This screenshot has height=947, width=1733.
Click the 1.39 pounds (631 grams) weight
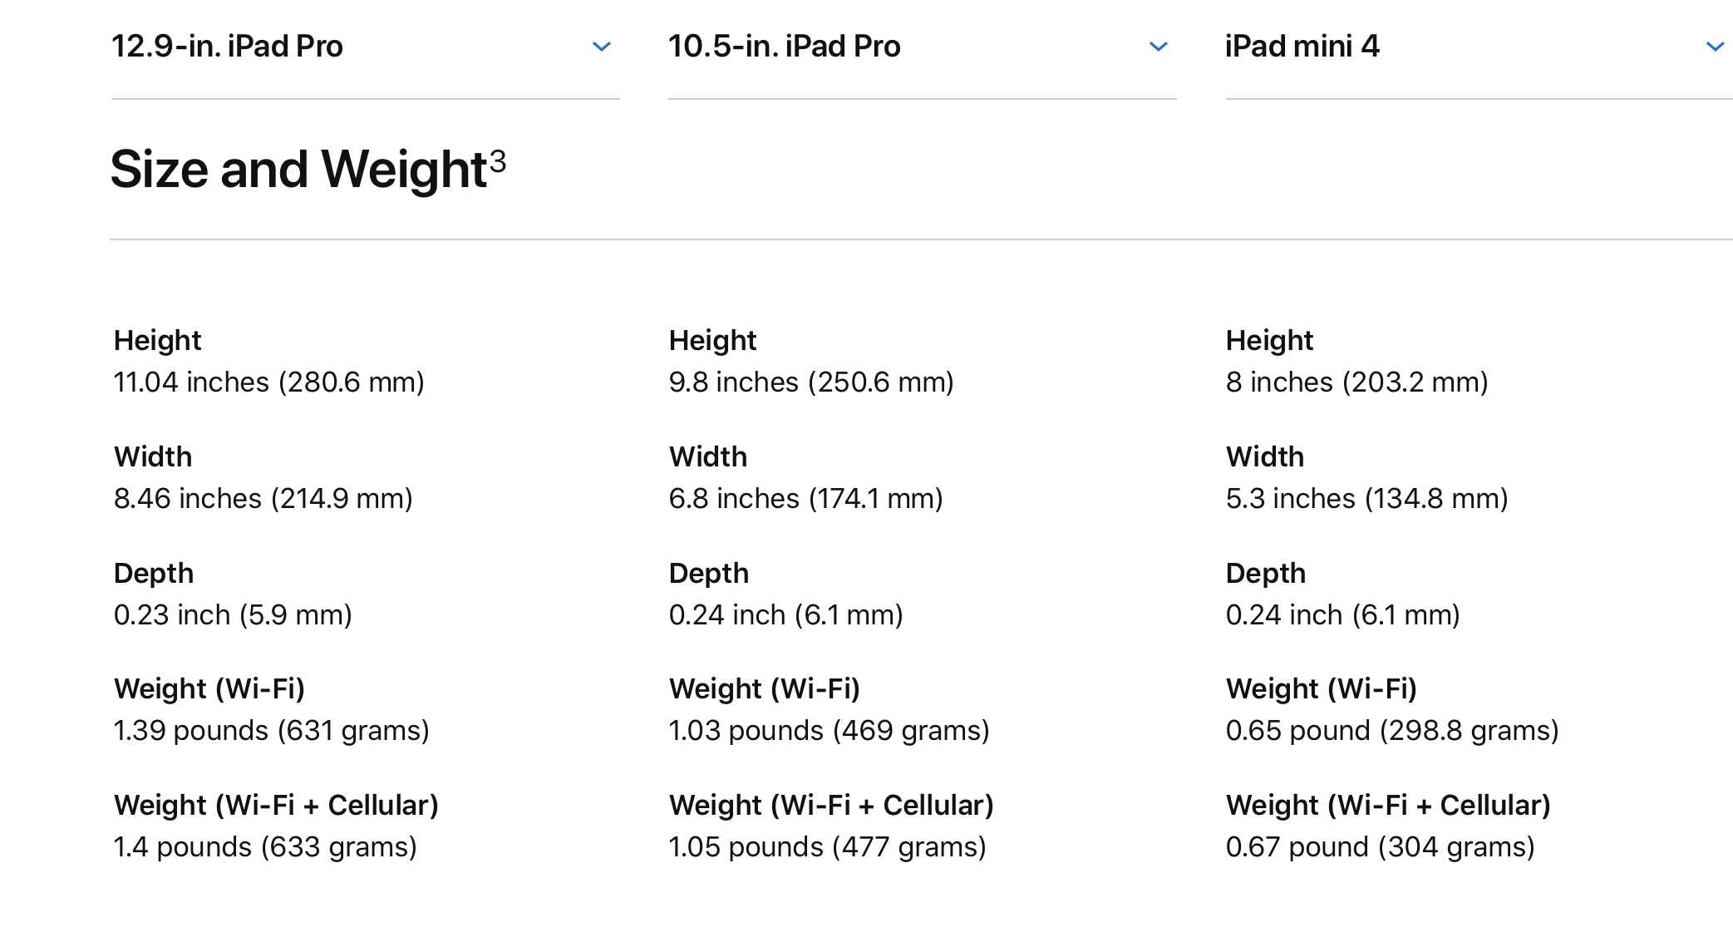(271, 731)
